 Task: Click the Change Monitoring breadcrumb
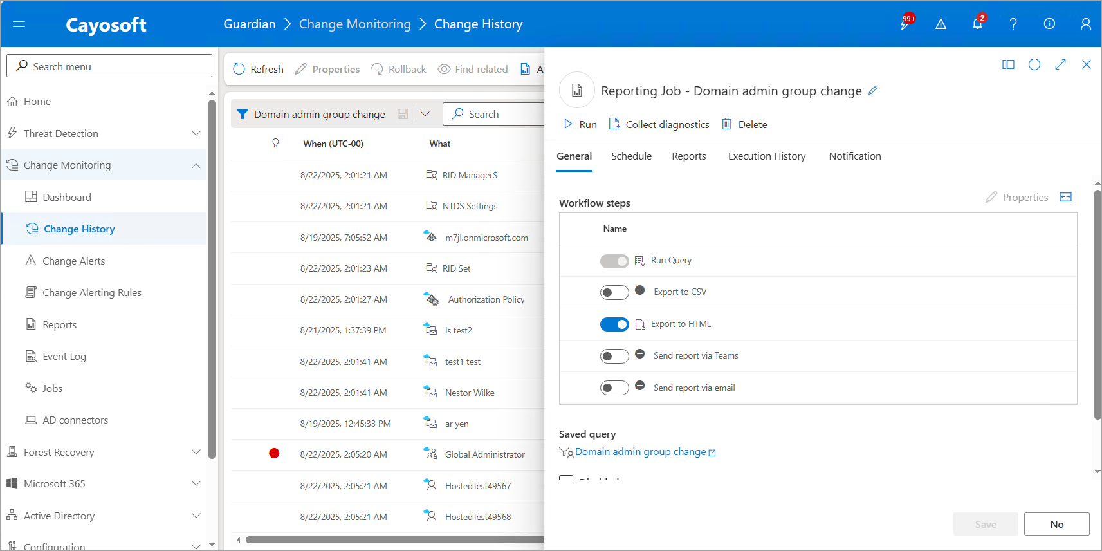tap(355, 24)
